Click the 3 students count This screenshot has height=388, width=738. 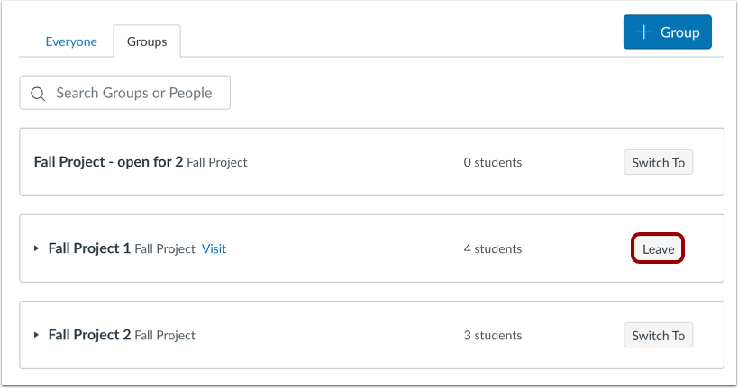pos(492,336)
